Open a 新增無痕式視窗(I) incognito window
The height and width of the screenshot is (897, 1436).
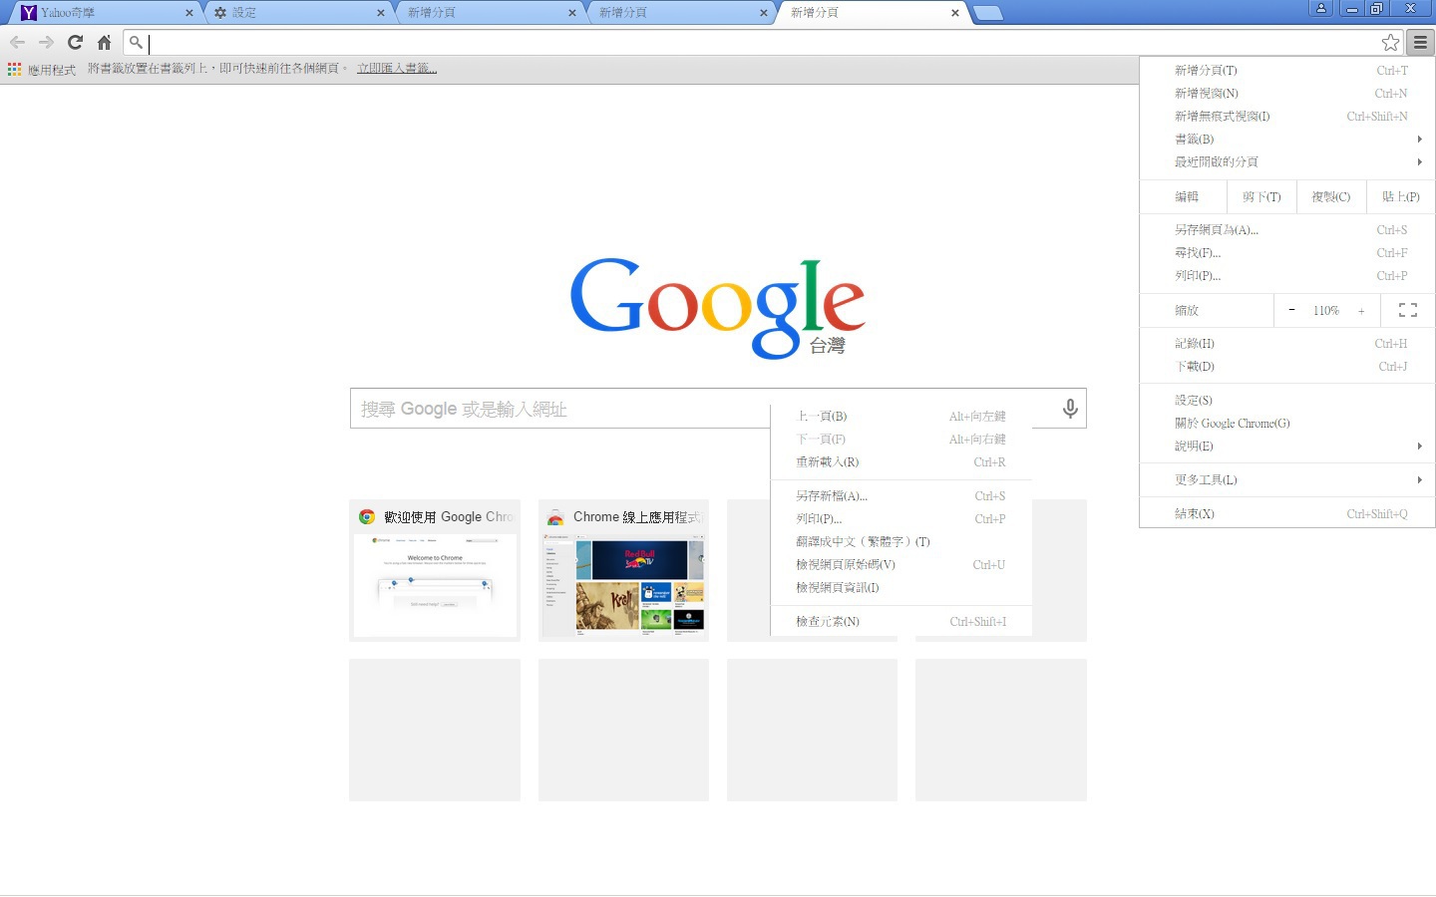pyautogui.click(x=1287, y=116)
